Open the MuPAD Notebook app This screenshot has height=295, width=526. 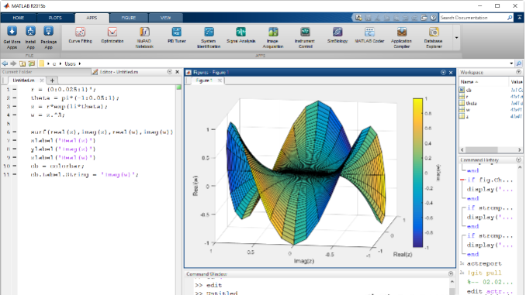point(144,37)
